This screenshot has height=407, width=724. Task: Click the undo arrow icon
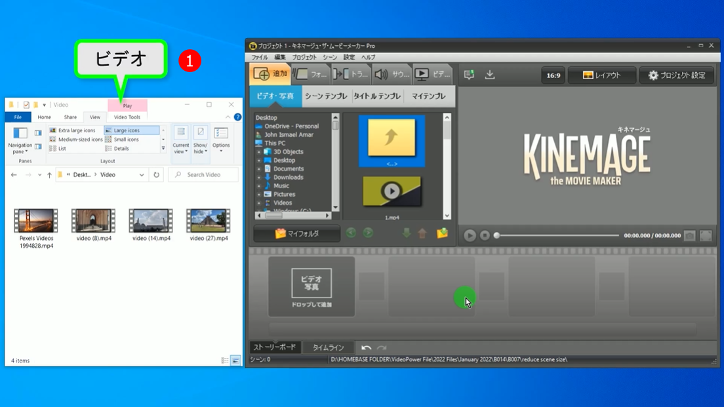click(366, 348)
